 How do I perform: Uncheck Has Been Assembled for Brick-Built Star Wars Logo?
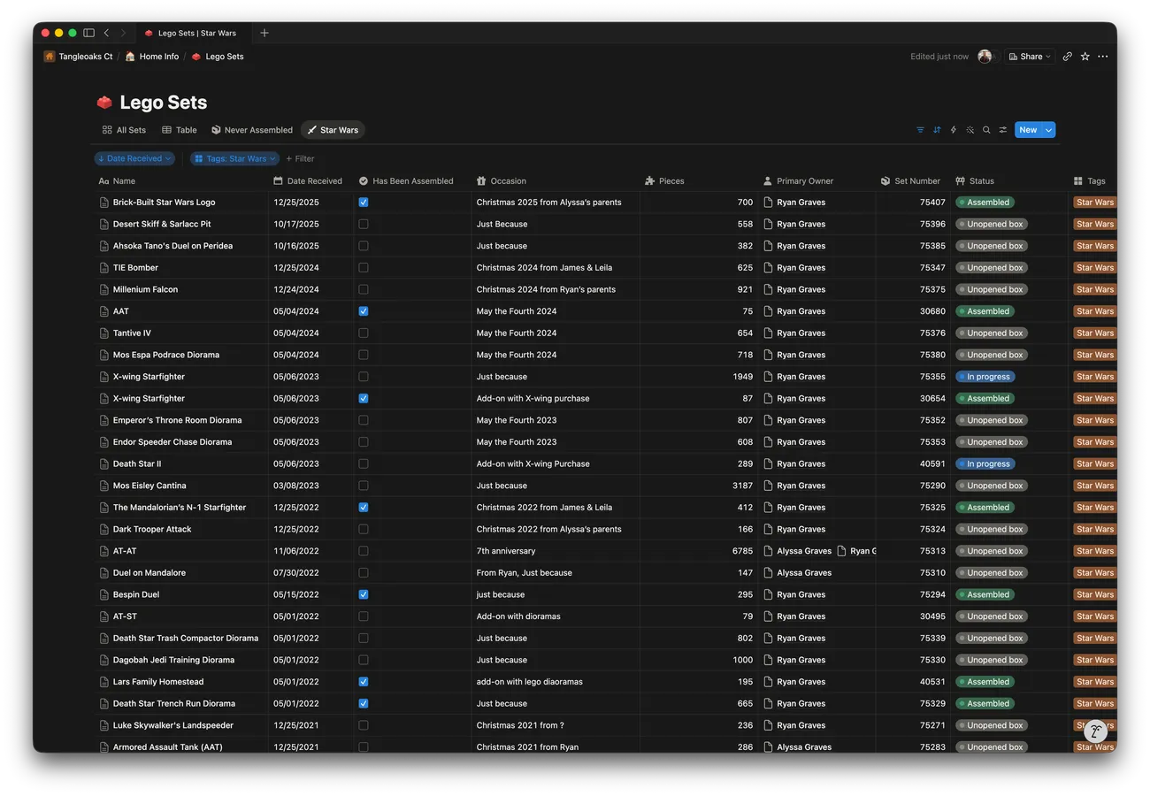pos(364,203)
